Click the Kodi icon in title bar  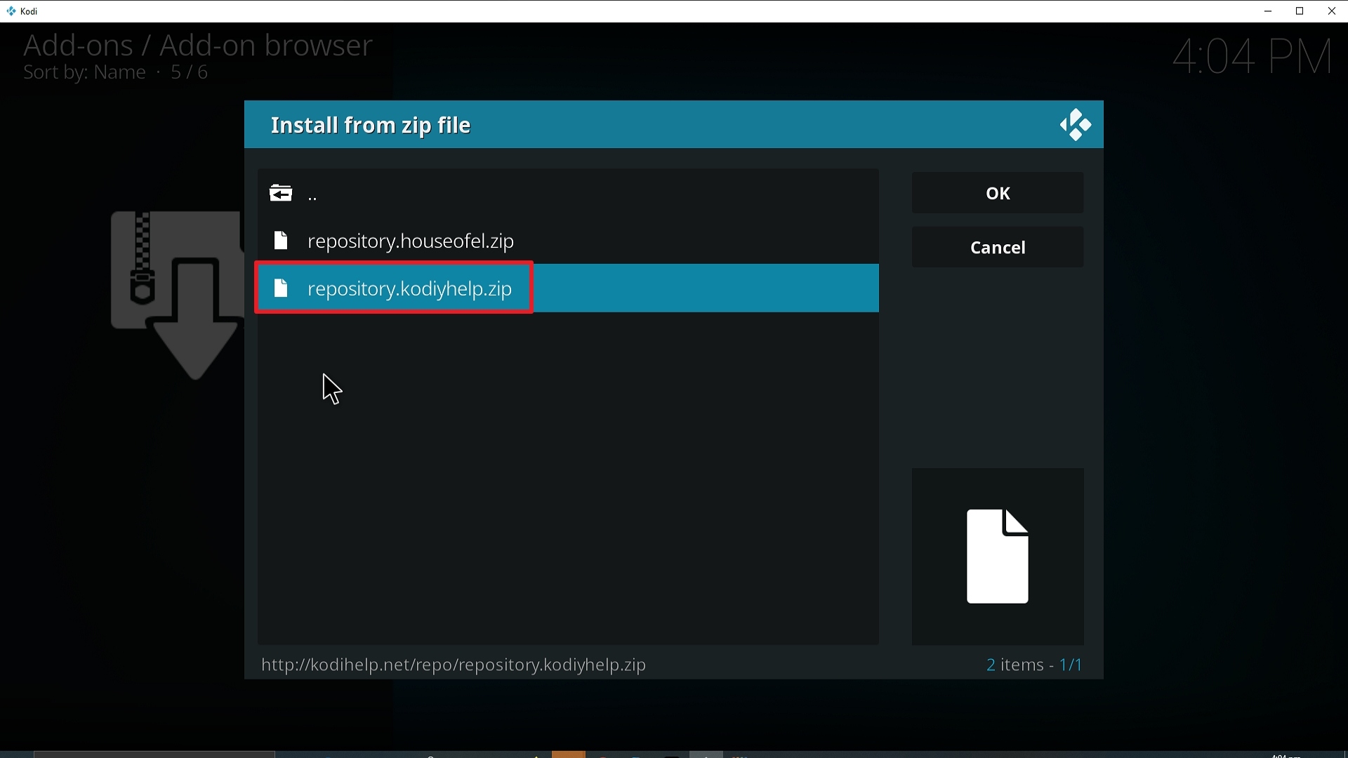pos(11,11)
